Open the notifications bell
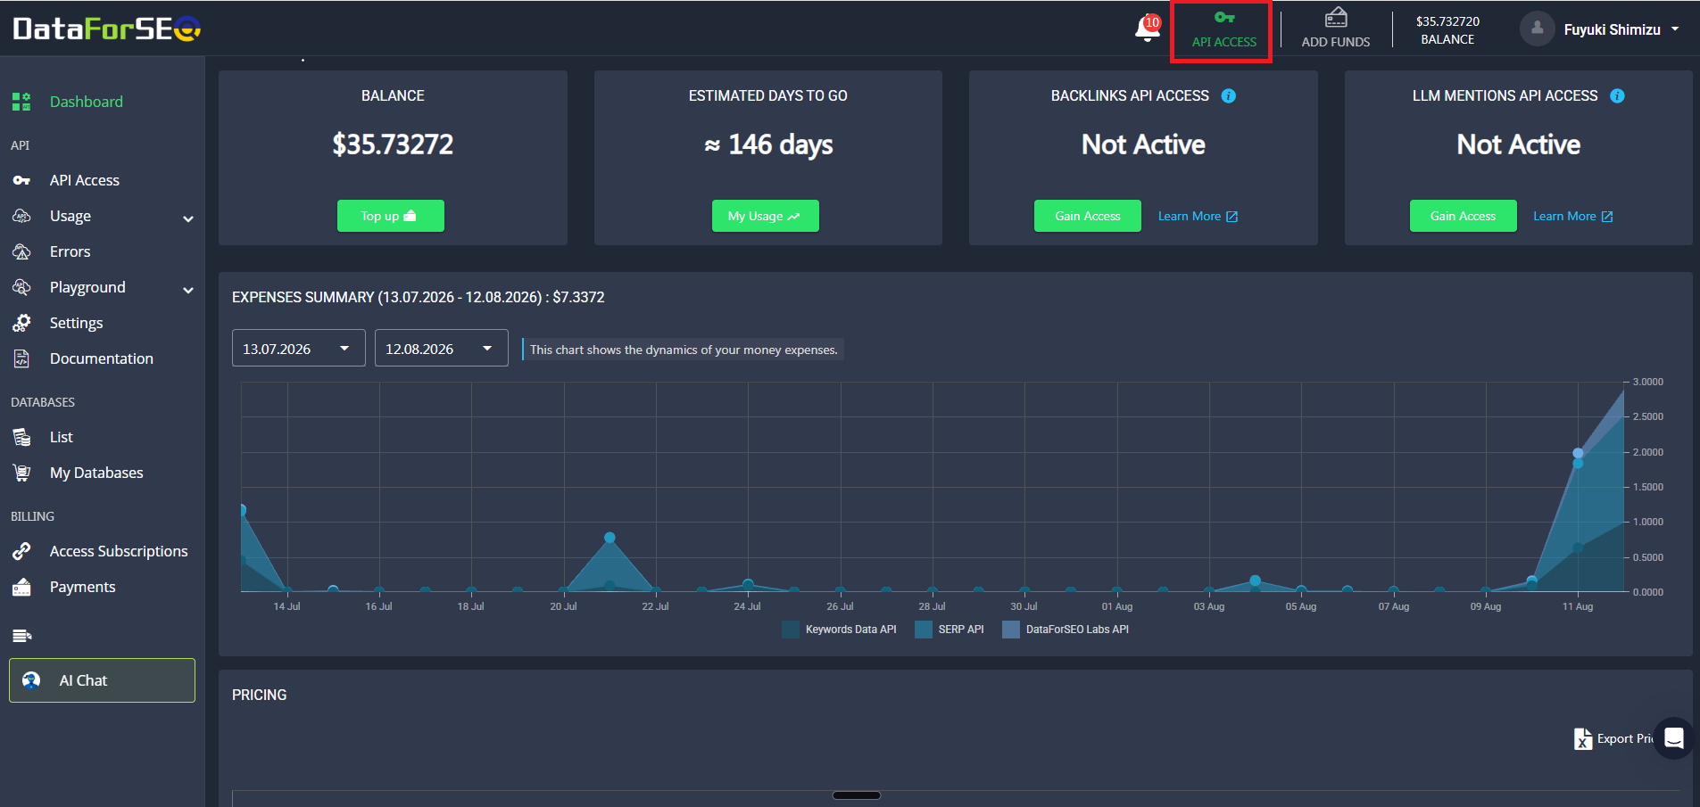1700x807 pixels. tap(1147, 29)
